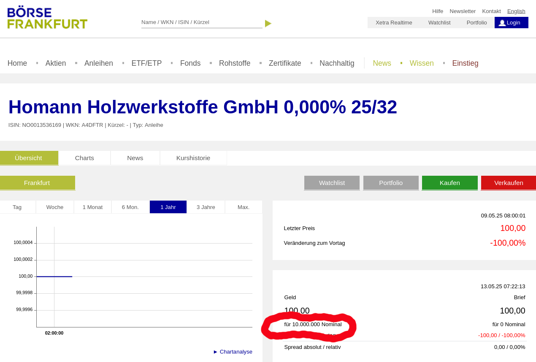Open the green News navigation item
The height and width of the screenshot is (362, 536).
[382, 63]
